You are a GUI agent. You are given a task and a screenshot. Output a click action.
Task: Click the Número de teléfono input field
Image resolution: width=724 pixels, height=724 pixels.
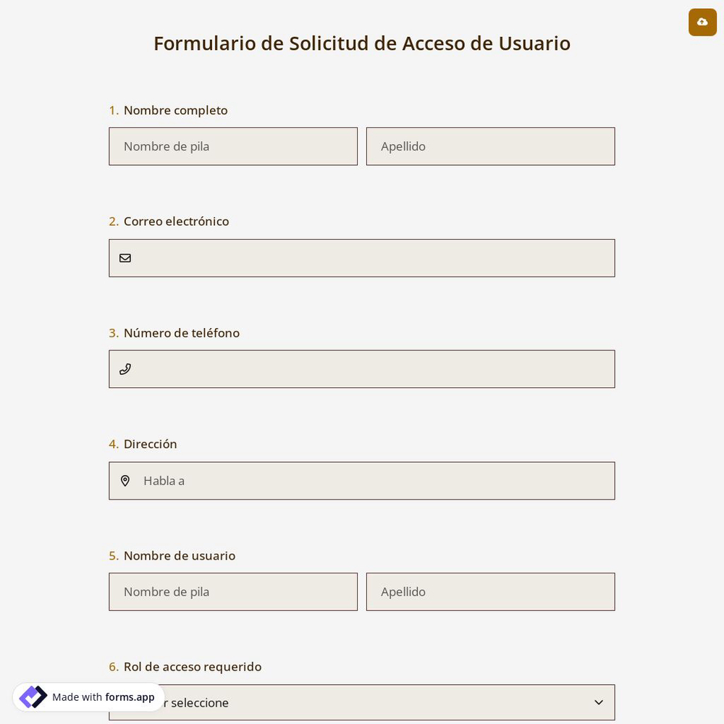(362, 369)
